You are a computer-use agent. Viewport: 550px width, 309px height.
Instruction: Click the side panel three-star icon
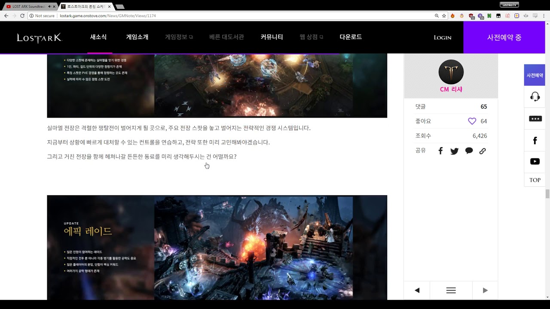tap(535, 118)
